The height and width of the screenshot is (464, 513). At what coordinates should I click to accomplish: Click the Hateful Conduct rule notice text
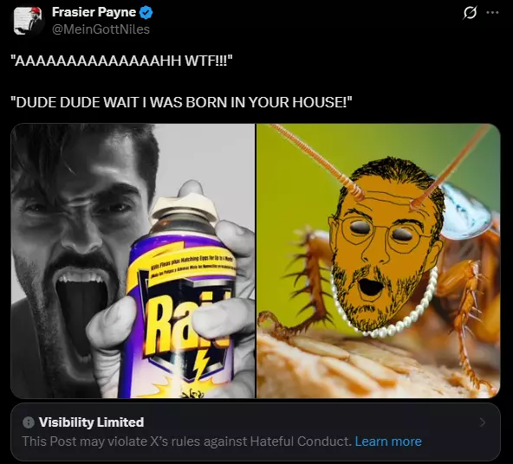(187, 441)
